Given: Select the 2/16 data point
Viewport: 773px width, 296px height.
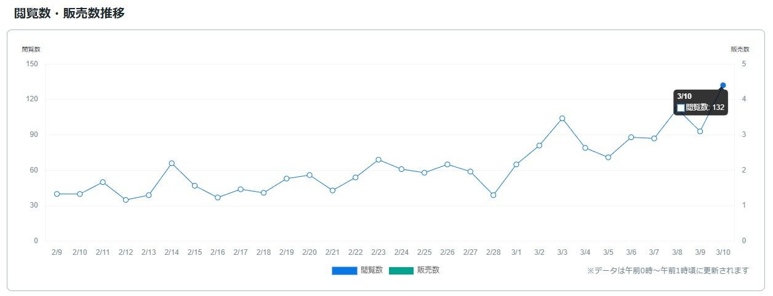Looking at the screenshot, I should [218, 197].
